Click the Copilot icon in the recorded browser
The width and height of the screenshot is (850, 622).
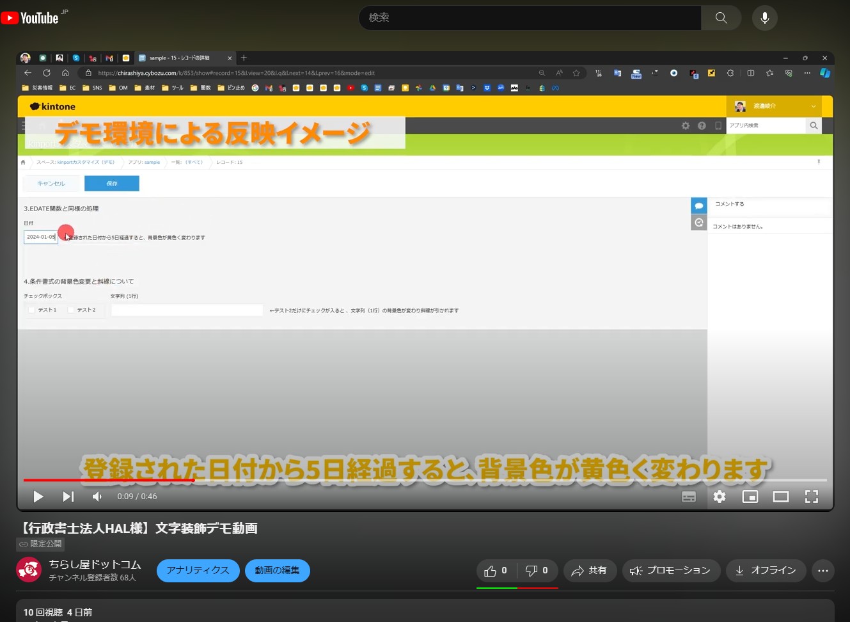point(825,73)
